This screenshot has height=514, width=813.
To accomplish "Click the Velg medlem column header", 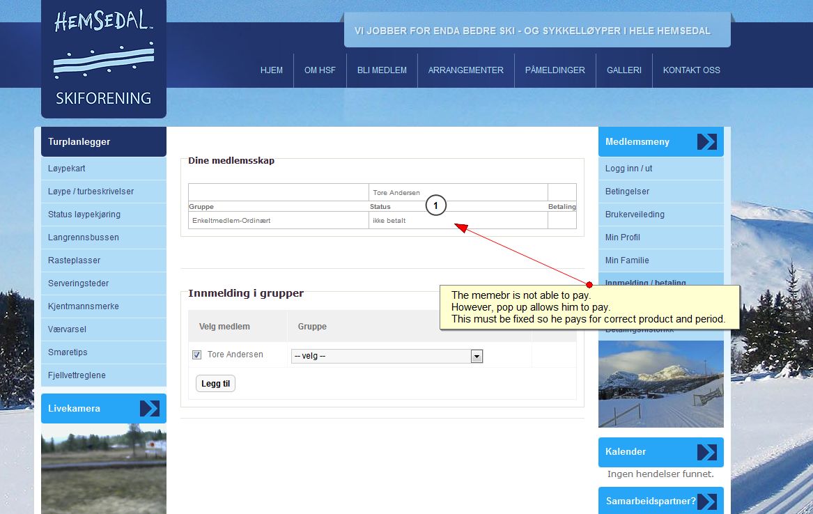I will click(224, 327).
